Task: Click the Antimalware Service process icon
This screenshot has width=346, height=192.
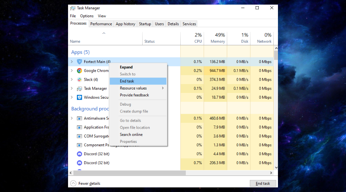Action: click(80, 118)
